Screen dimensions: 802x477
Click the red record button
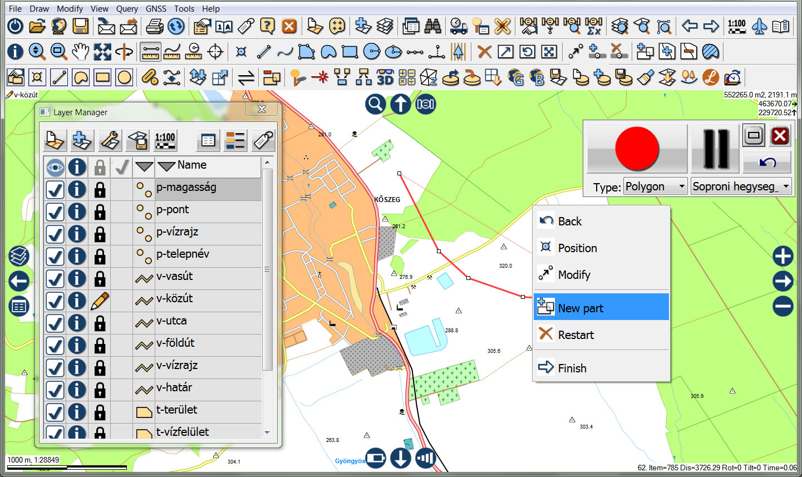(x=637, y=149)
